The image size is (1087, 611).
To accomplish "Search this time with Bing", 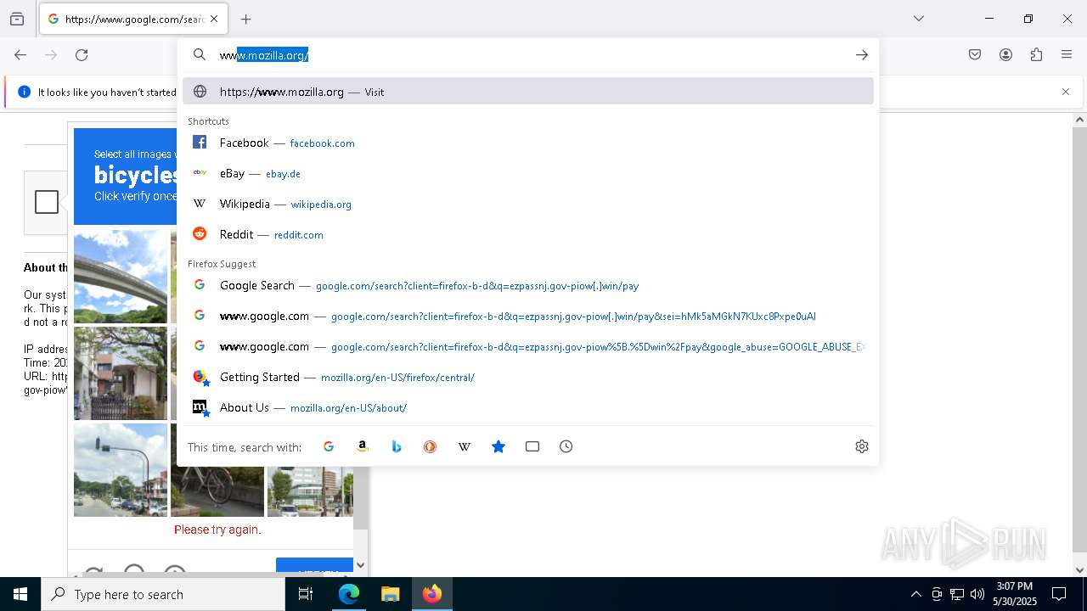I will point(397,446).
